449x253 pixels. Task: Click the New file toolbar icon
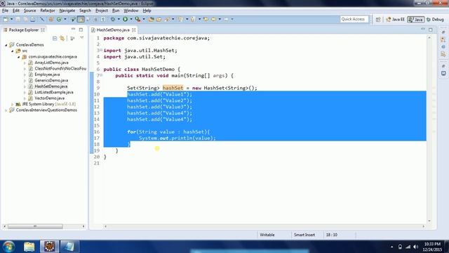(x=6, y=19)
